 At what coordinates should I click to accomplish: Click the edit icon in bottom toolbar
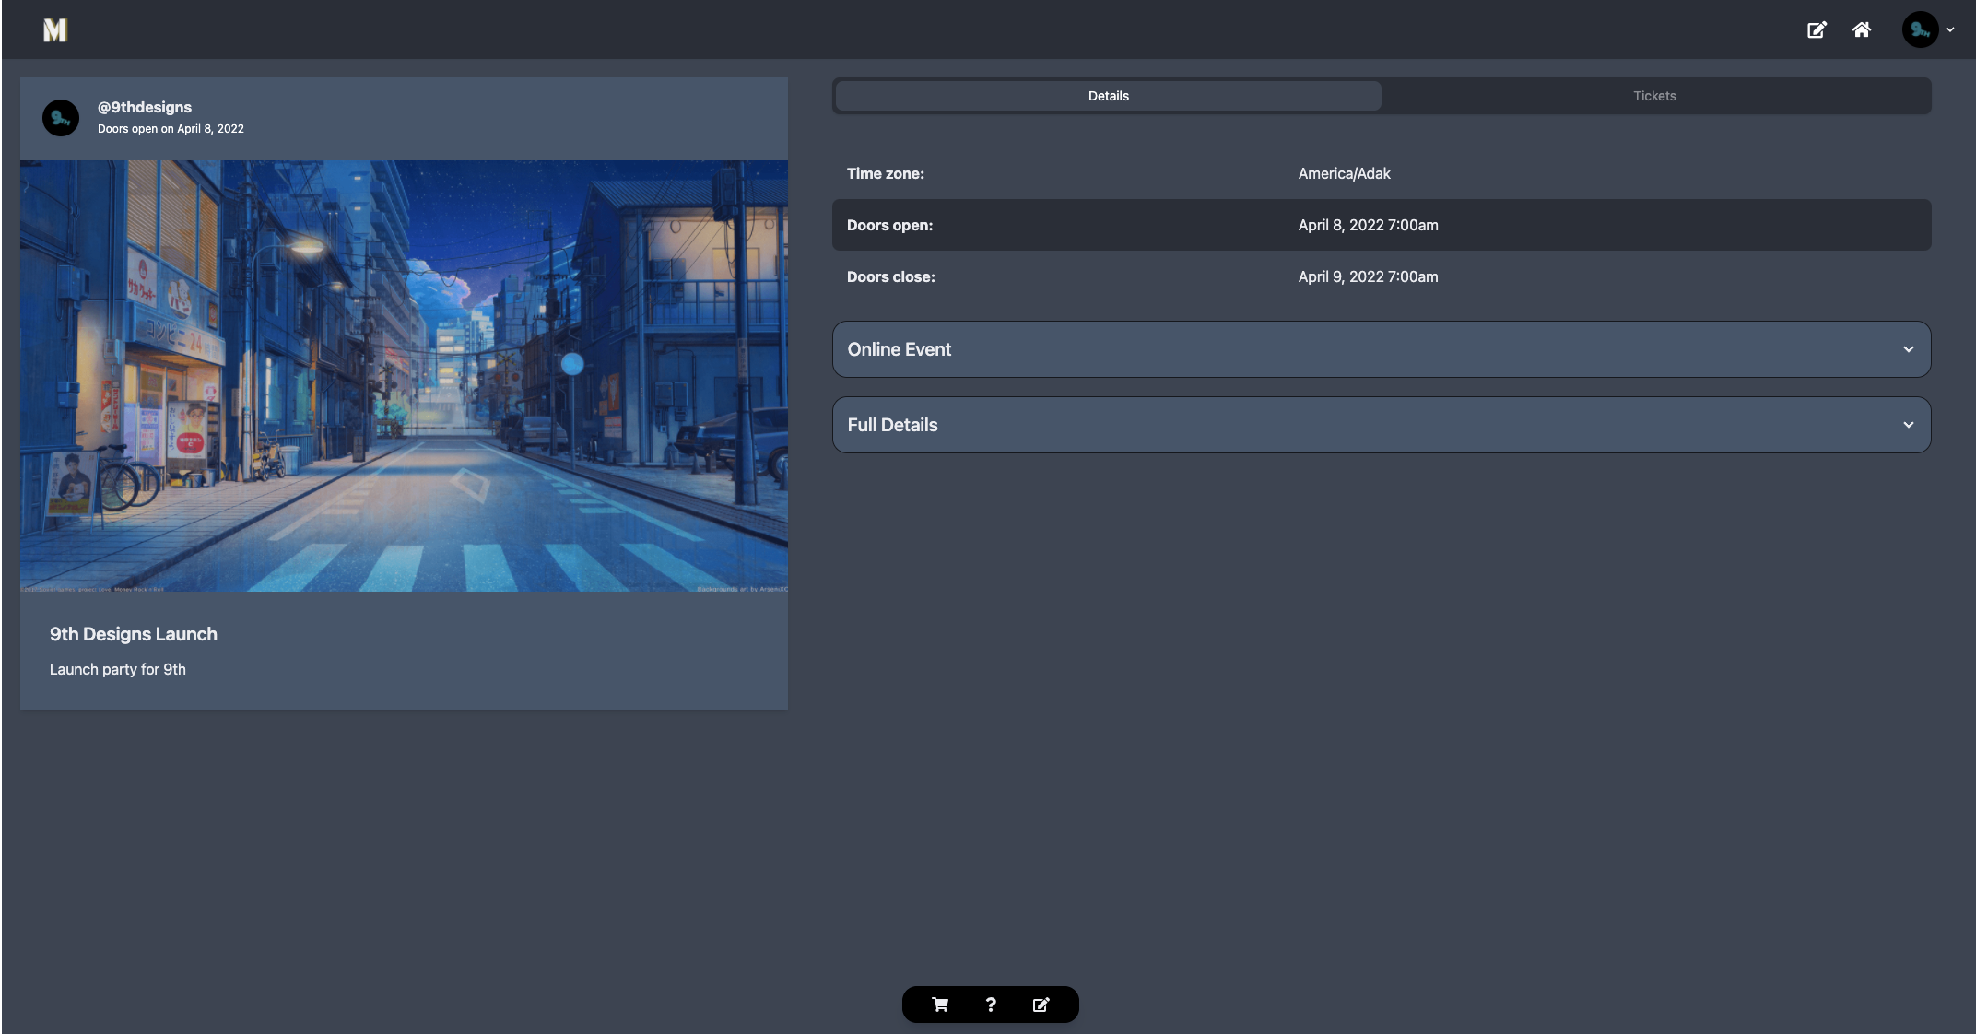pos(1041,1005)
